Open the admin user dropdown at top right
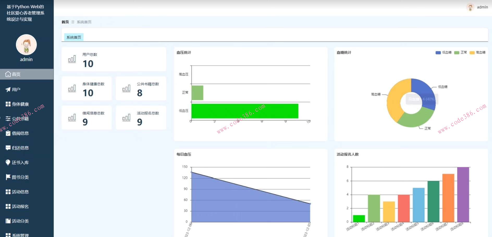The height and width of the screenshot is (237, 492). tap(477, 7)
